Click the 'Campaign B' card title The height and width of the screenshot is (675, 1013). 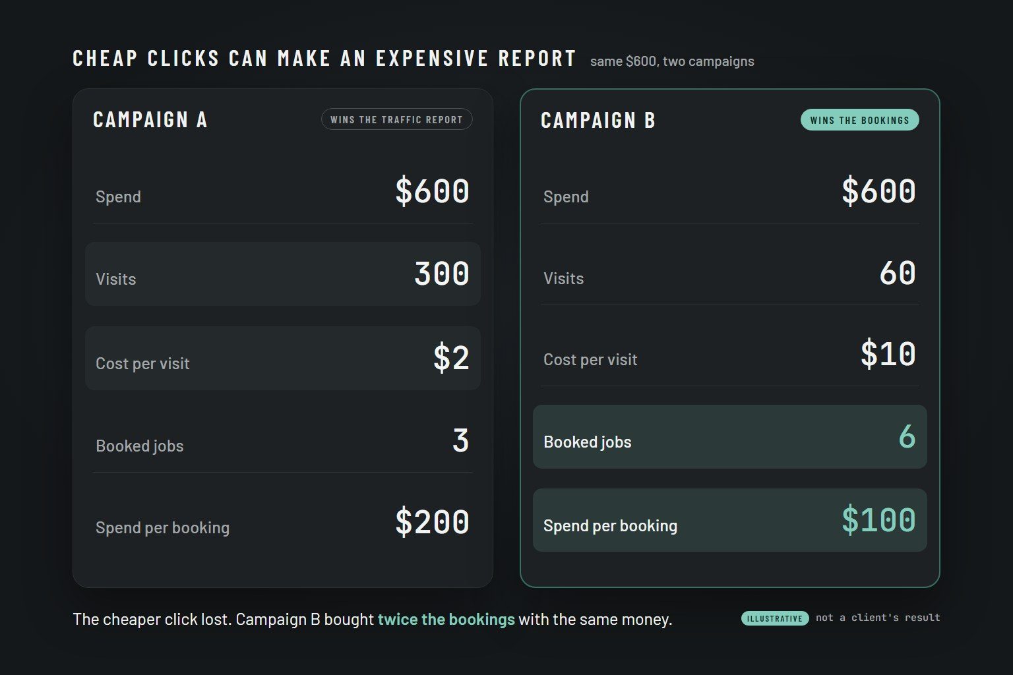click(598, 121)
